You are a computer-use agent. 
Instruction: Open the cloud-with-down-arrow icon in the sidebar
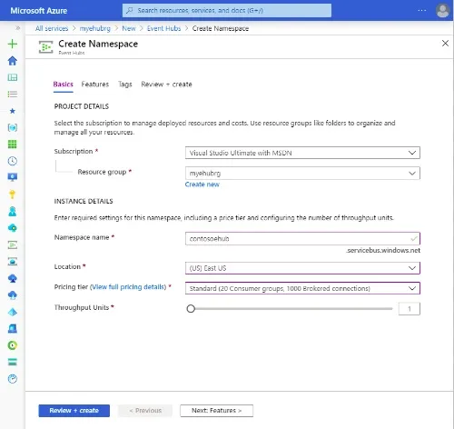pyautogui.click(x=13, y=295)
